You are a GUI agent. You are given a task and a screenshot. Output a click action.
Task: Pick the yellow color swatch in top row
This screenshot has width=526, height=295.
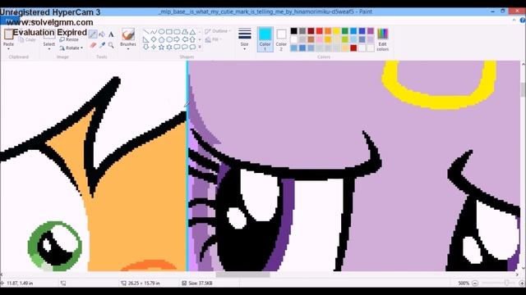click(x=336, y=31)
